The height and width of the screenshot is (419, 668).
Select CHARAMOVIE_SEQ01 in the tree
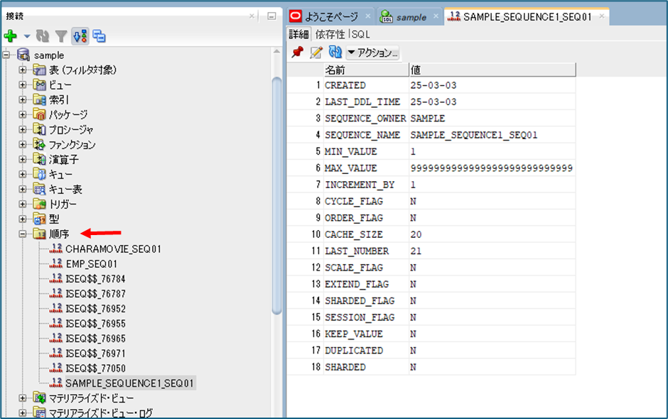[x=113, y=249]
